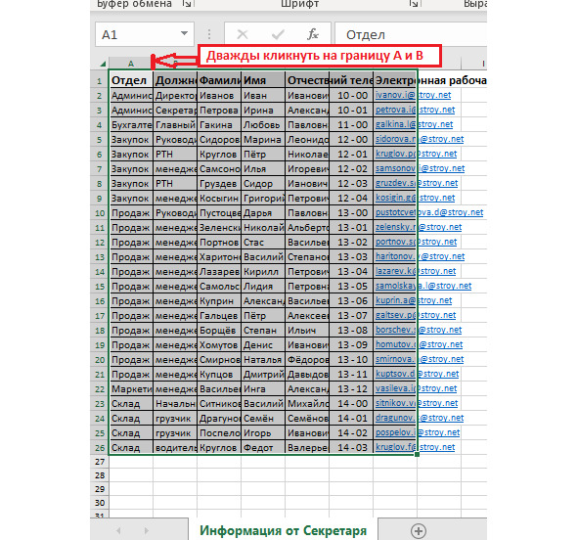Click the formula bar containing Отдел
This screenshot has width=578, height=540.
coord(411,34)
